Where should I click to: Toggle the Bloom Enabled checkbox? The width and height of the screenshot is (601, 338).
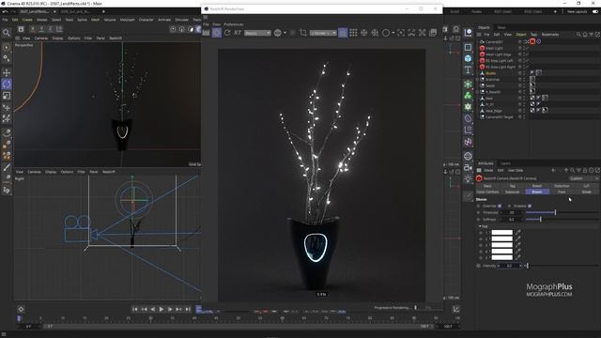(530, 207)
